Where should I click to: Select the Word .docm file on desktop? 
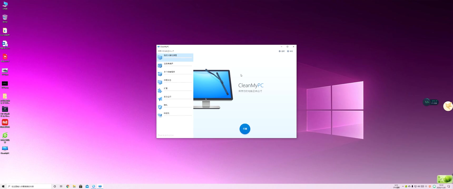coord(5,45)
